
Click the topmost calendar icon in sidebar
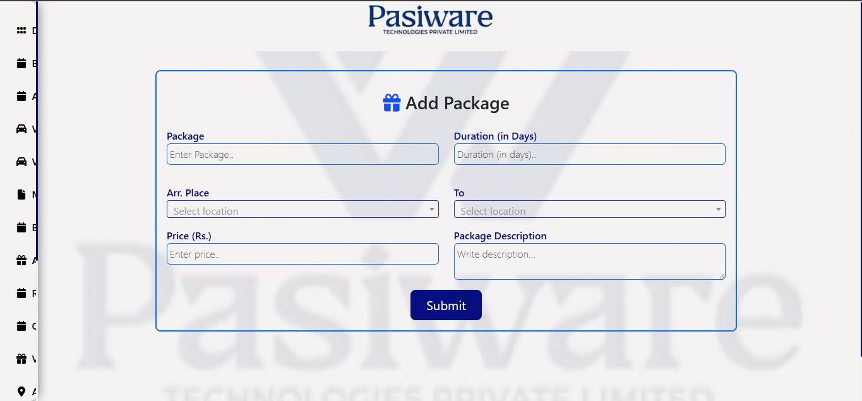tap(21, 63)
